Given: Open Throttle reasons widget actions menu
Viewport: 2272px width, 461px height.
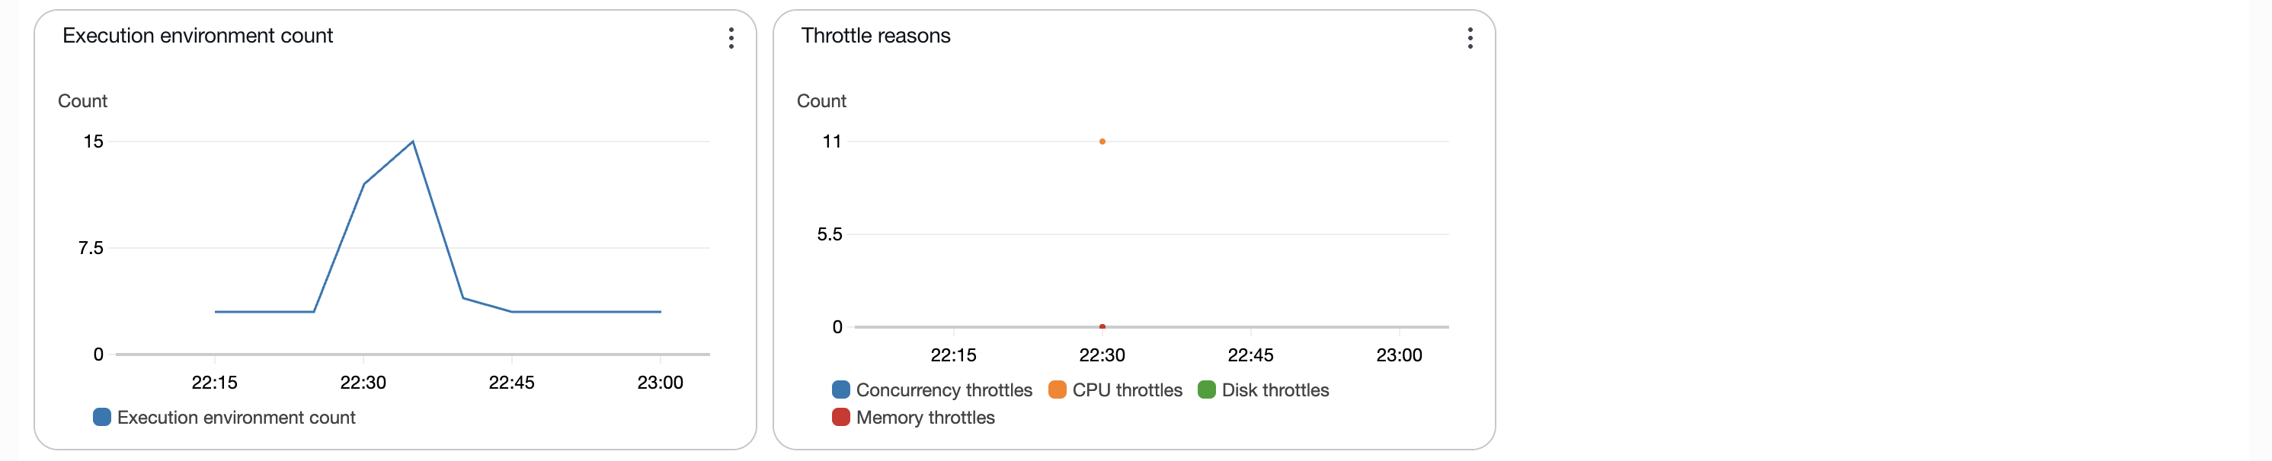Looking at the screenshot, I should (1470, 38).
